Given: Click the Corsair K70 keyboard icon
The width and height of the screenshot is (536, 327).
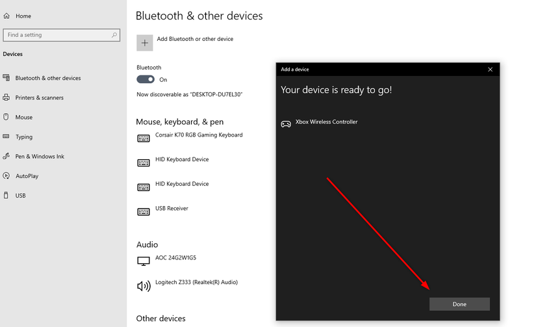Looking at the screenshot, I should [x=144, y=138].
